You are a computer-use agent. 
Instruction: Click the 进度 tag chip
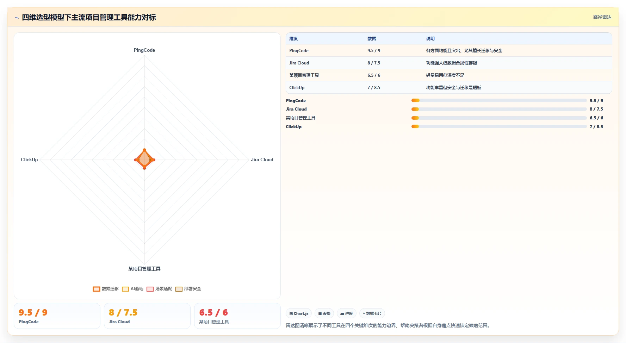pos(347,313)
